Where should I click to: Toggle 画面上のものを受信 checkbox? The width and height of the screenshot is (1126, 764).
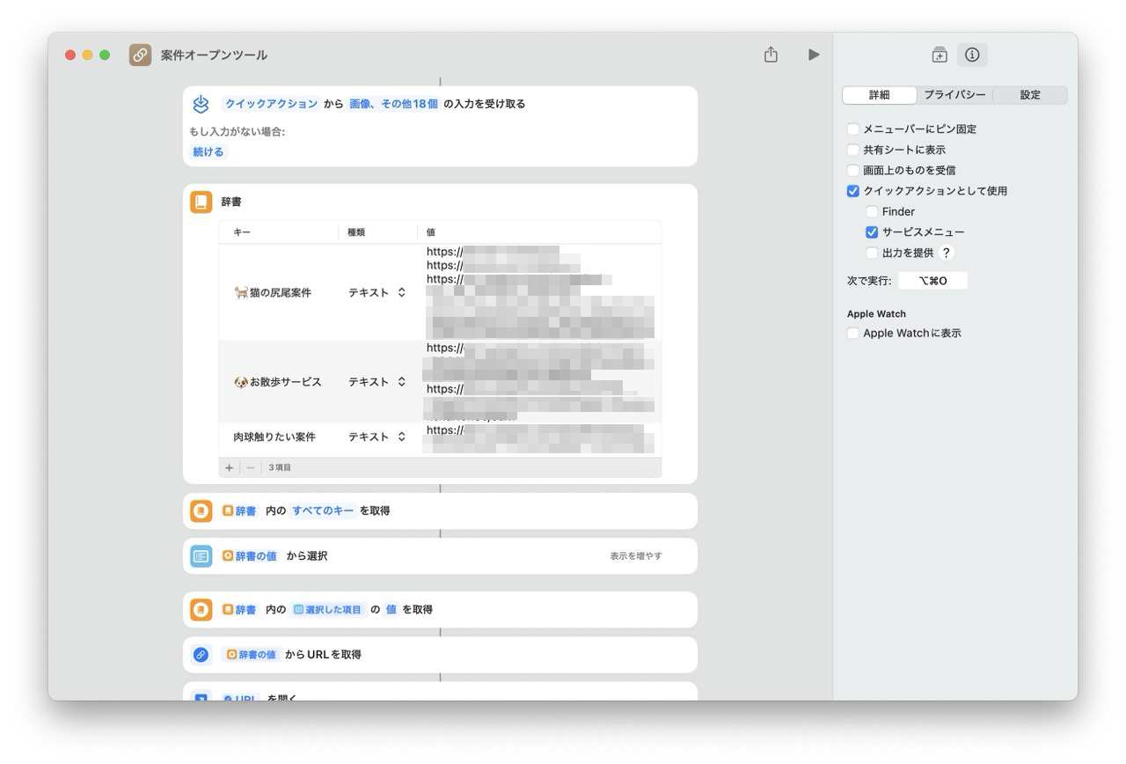coord(852,171)
